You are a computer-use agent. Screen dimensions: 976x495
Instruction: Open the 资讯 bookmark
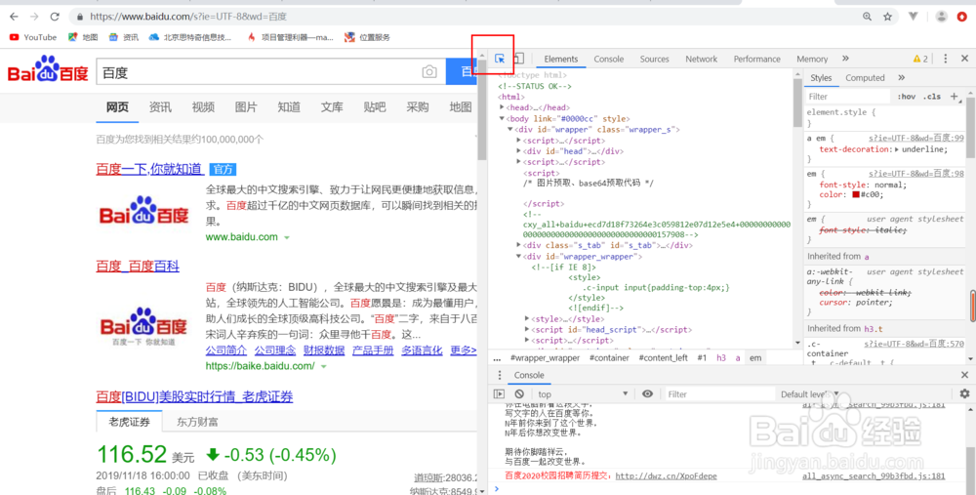123,37
